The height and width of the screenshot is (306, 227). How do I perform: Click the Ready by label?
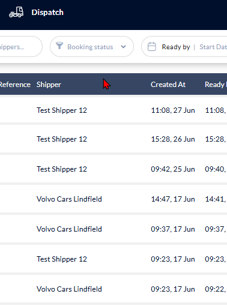tap(176, 47)
